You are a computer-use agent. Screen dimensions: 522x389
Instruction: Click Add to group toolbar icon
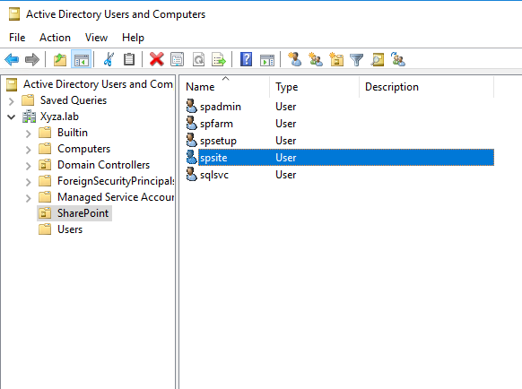click(398, 59)
